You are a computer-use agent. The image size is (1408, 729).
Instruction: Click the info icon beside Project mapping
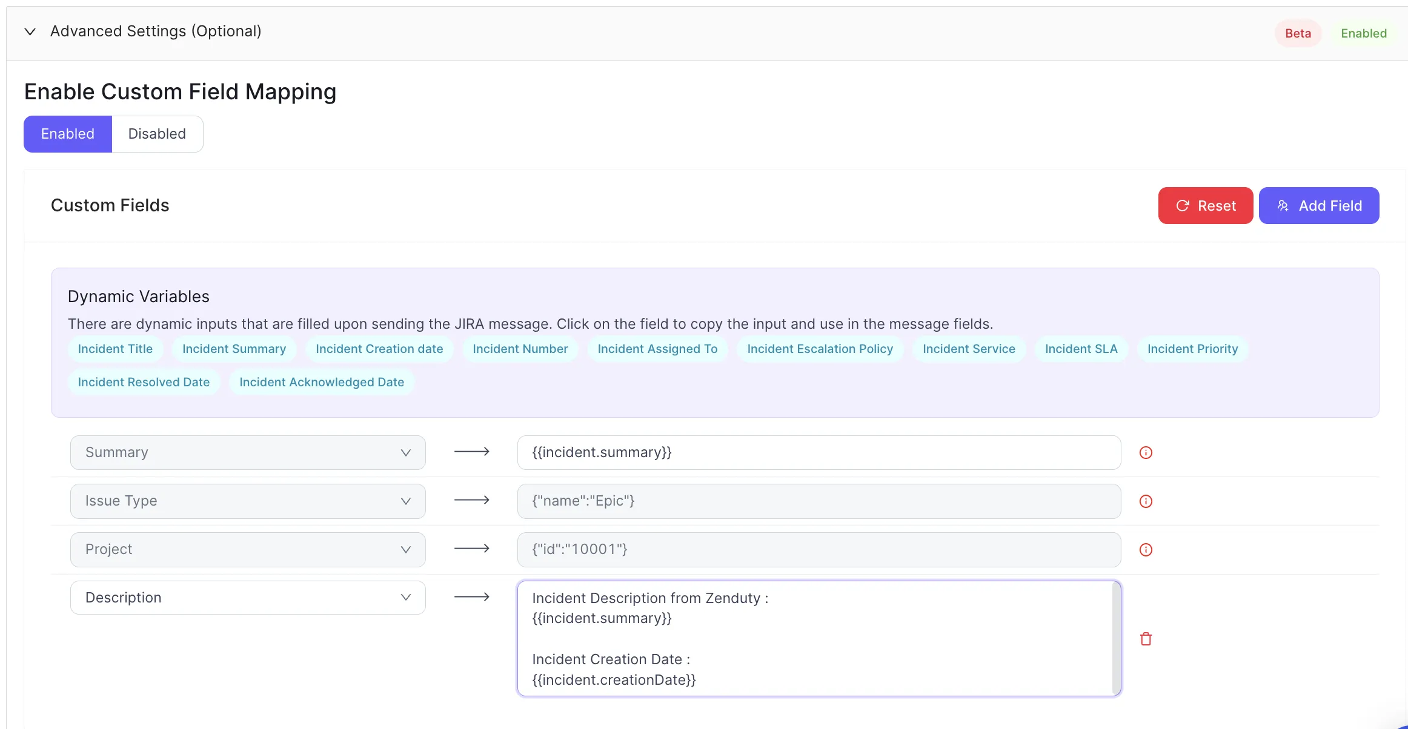1146,550
